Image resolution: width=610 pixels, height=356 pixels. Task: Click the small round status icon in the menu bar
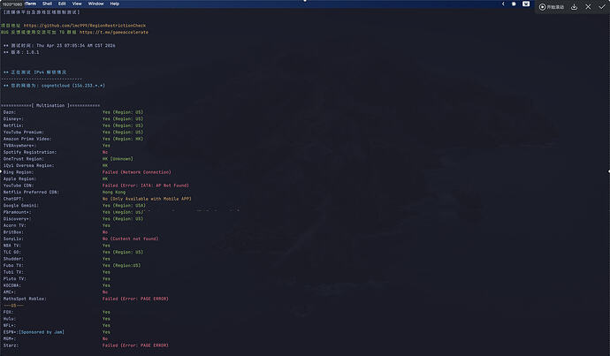click(x=514, y=4)
